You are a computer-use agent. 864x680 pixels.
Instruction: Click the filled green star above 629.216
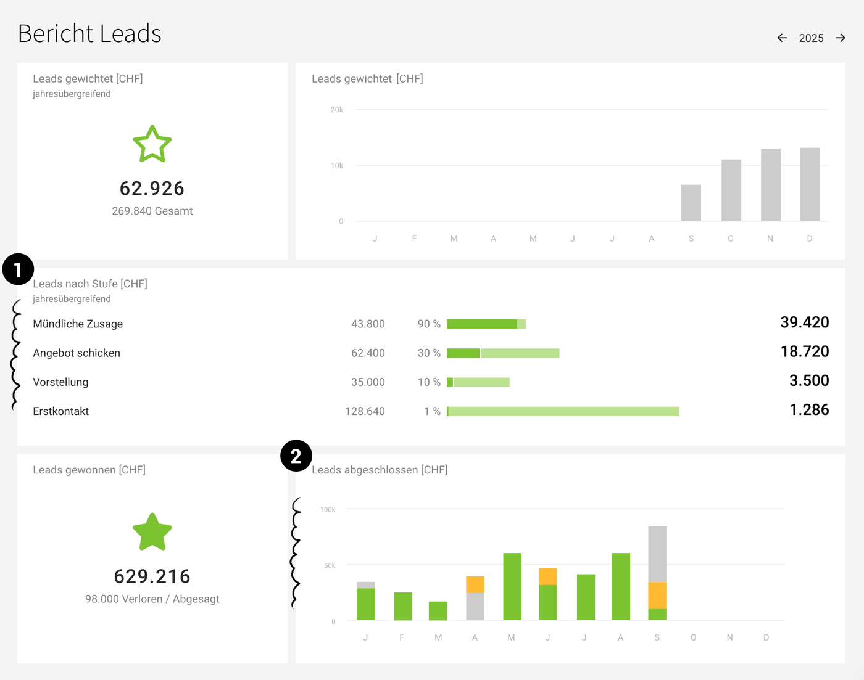click(x=152, y=531)
